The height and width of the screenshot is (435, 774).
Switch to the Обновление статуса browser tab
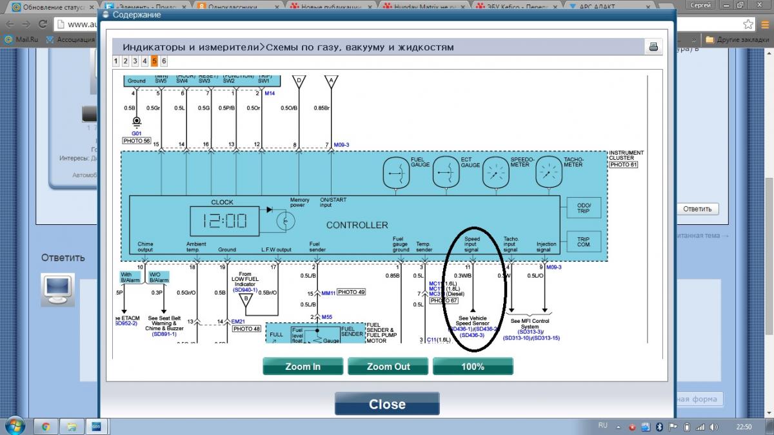[52, 7]
